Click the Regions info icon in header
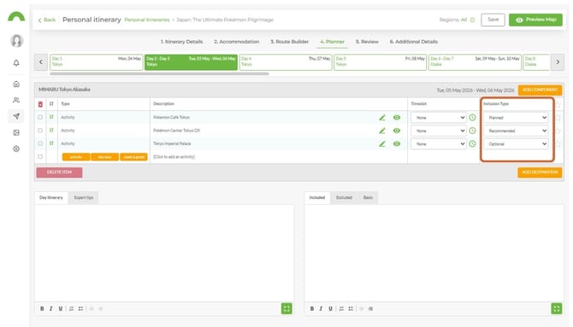Image resolution: width=573 pixels, height=327 pixels. 472,20
